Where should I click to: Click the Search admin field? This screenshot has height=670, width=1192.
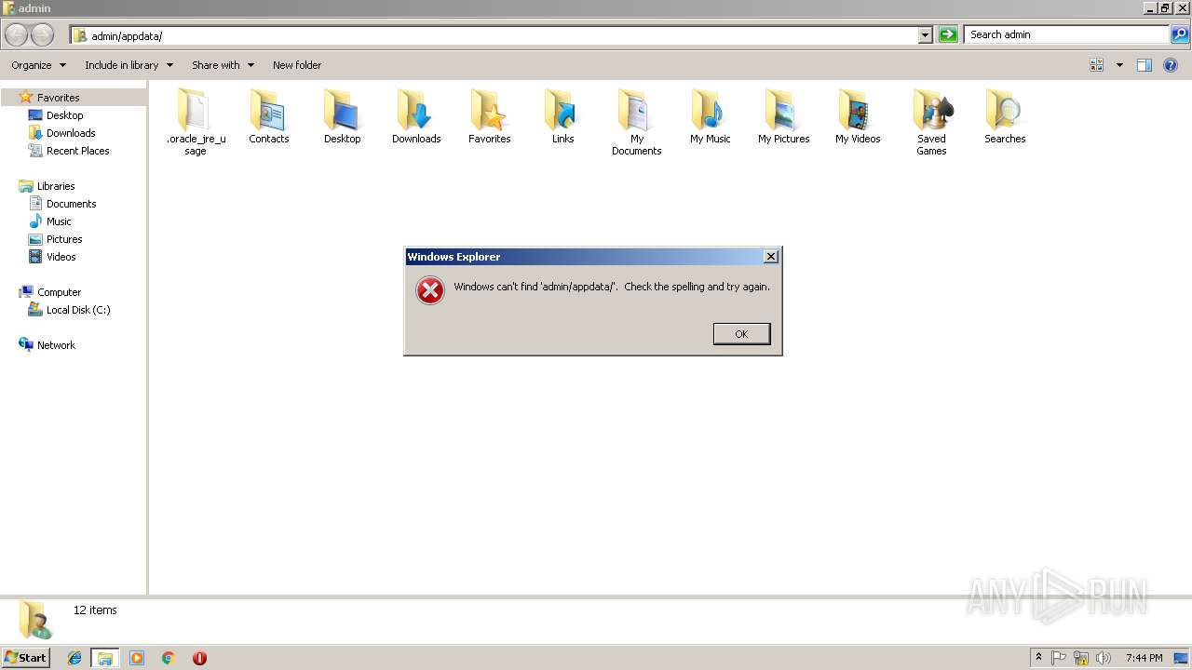(x=1067, y=34)
